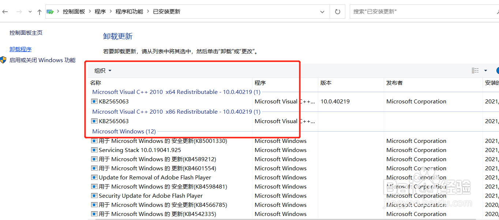499x220 pixels.
Task: Open 卸载程序 link
Action: pos(20,49)
